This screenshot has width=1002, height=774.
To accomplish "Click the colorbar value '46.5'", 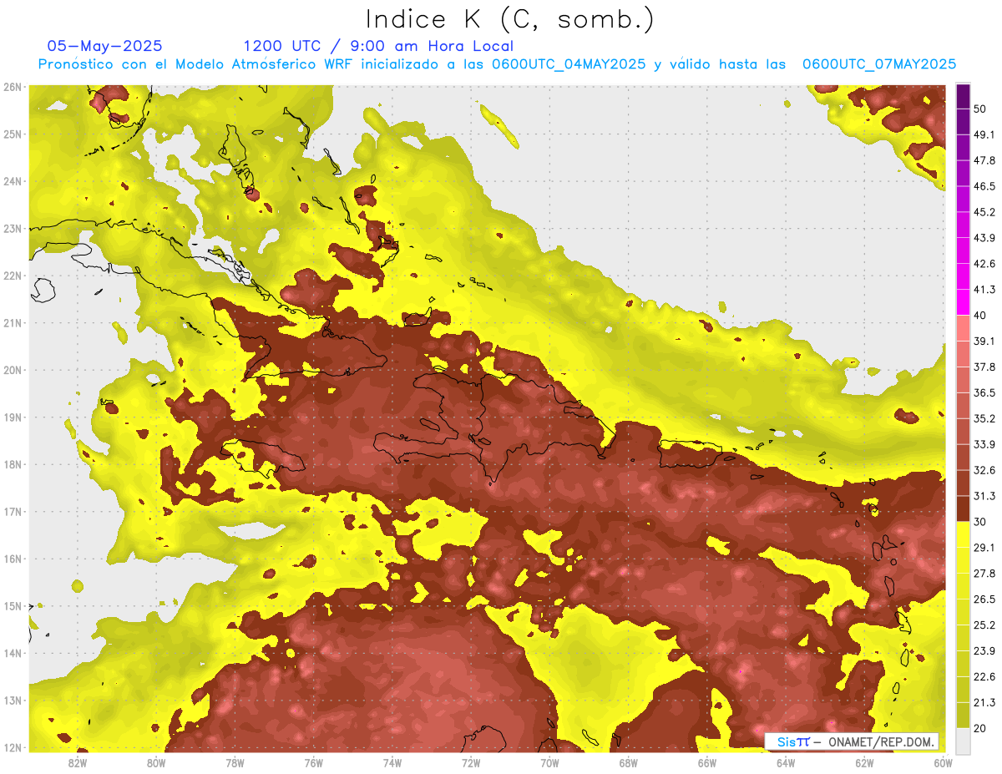I will [984, 186].
